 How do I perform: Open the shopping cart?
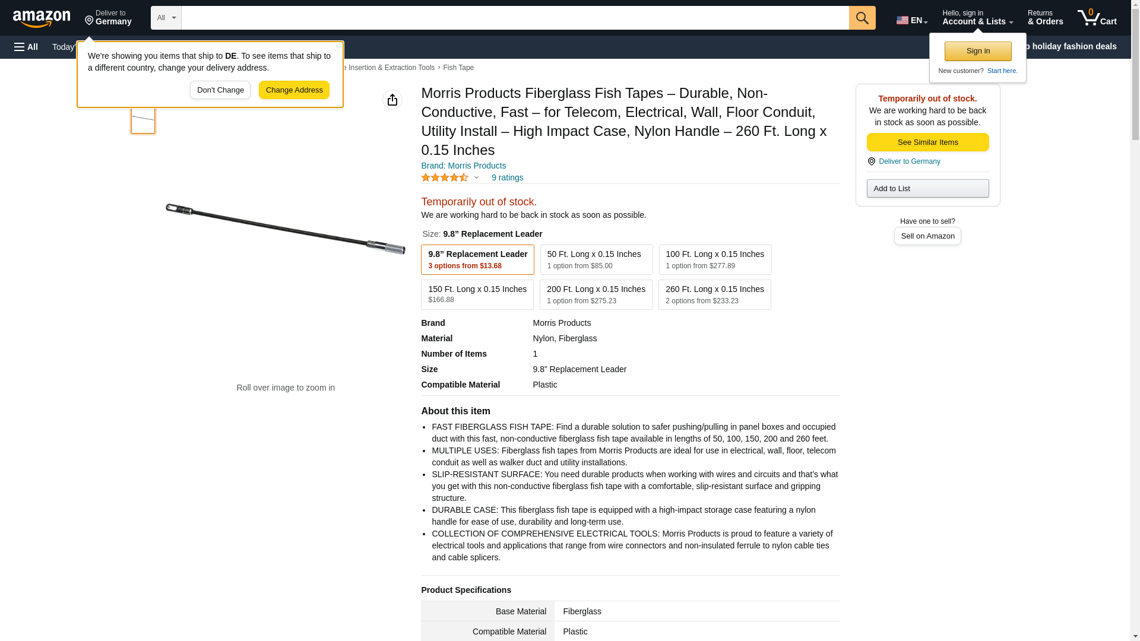1097,18
